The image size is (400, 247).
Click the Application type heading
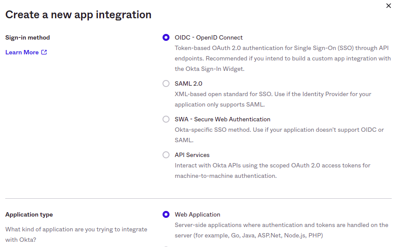(29, 214)
